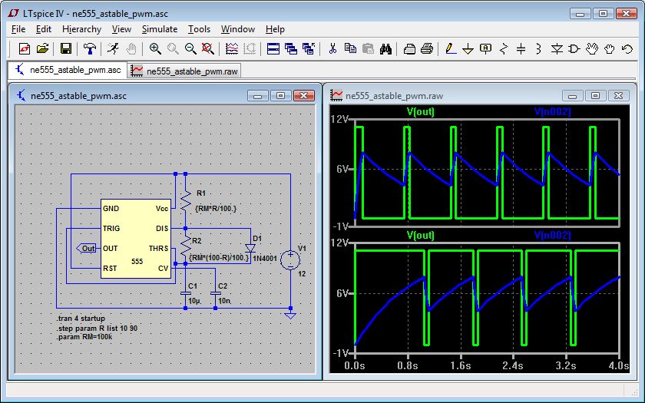Click the R1 resistor value {RM*R/100.}

point(216,209)
